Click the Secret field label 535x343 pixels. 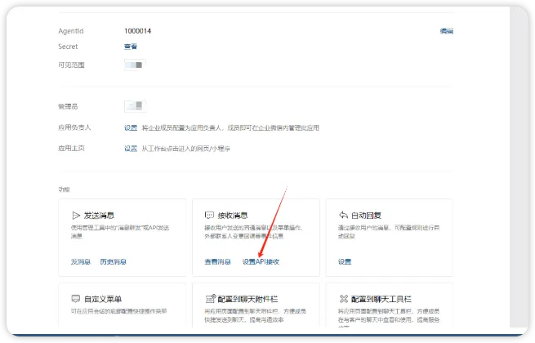point(68,47)
